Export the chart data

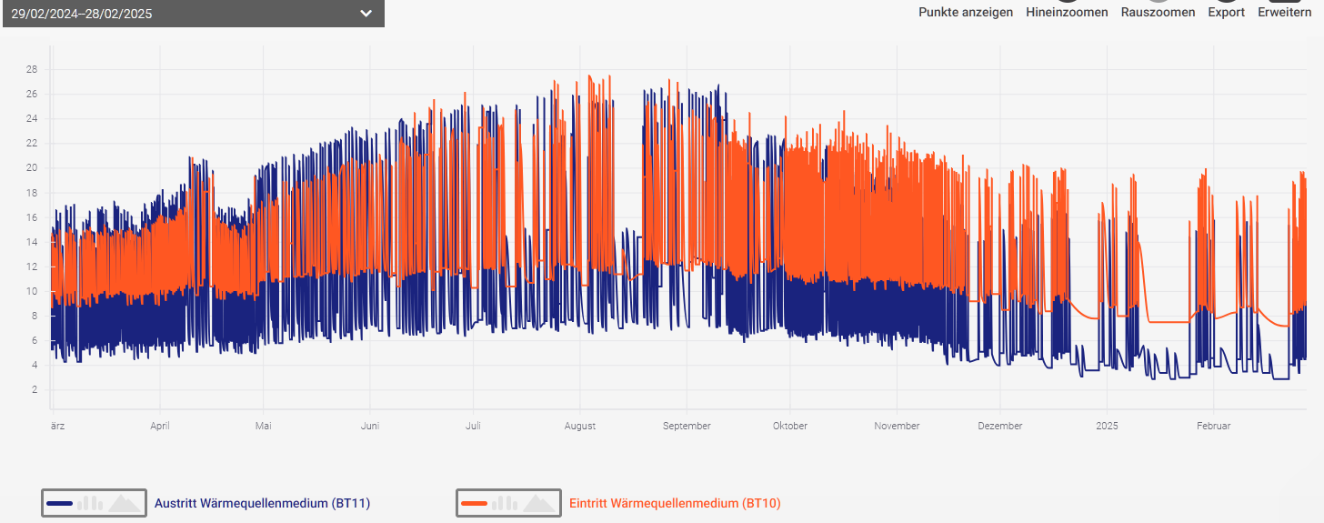(1226, 12)
